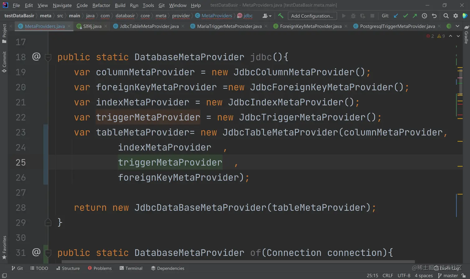470x279 pixels.
Task: Switch to ForeignKeyMetaProvider.java tab
Action: pyautogui.click(x=311, y=26)
